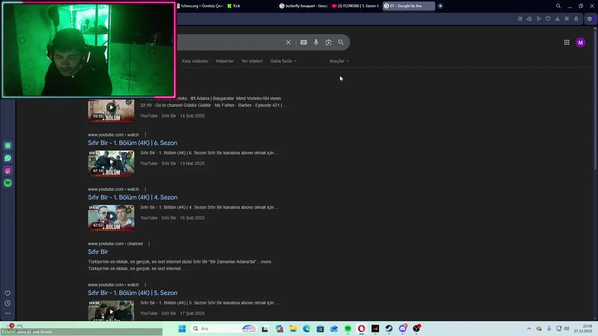Screen dimensions: 598x336
Task: Add page to bookmarks via toolbar heart
Action: point(548,19)
